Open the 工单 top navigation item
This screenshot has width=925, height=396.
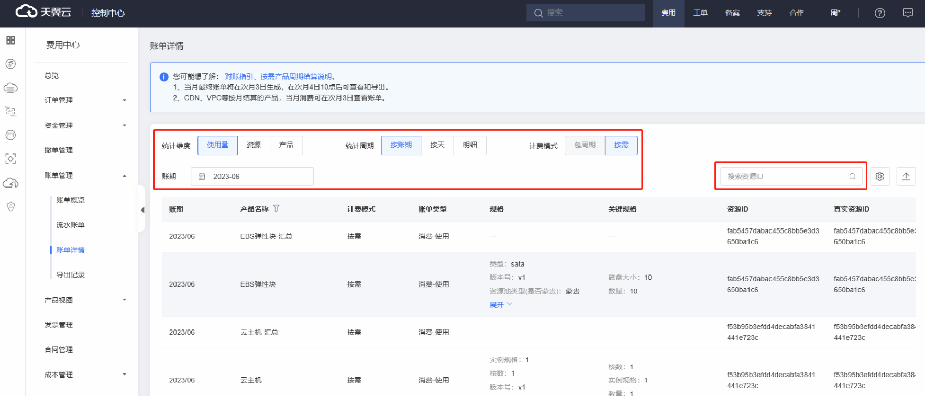tap(700, 13)
